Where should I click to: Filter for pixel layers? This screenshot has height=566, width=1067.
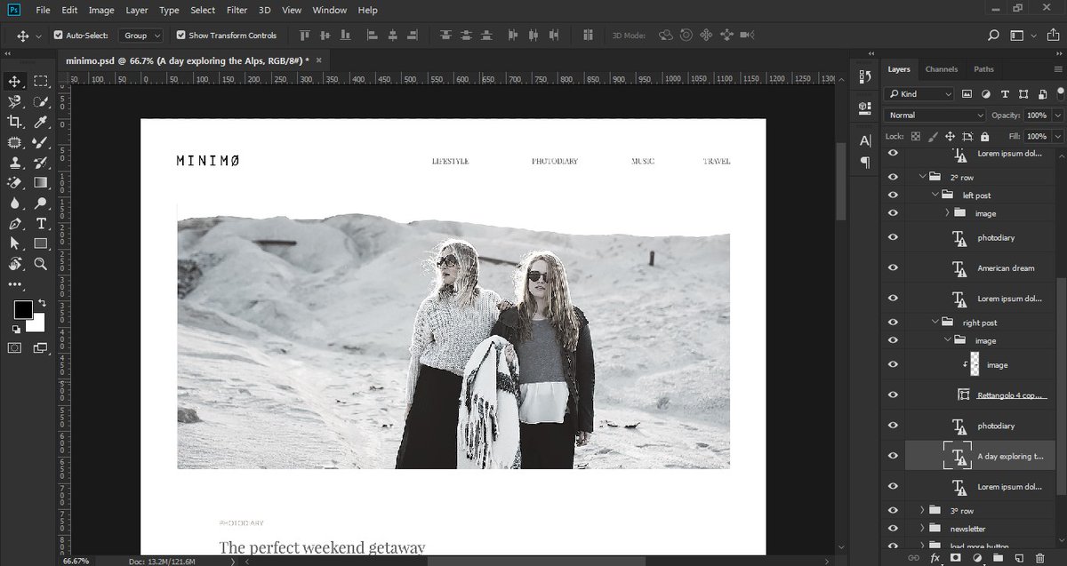pyautogui.click(x=967, y=94)
